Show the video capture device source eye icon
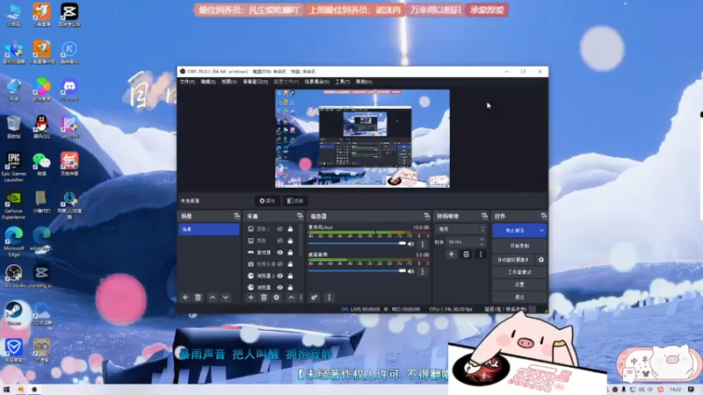Screen dimensions: 703x395 tap(279, 264)
